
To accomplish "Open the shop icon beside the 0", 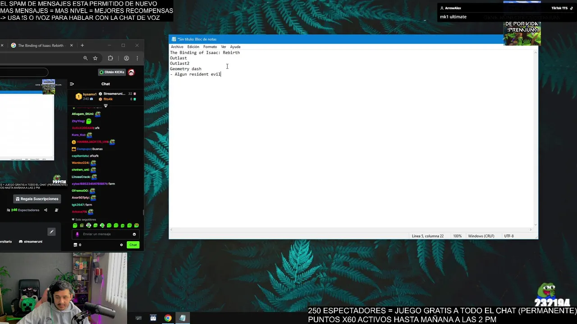I will click(x=75, y=245).
